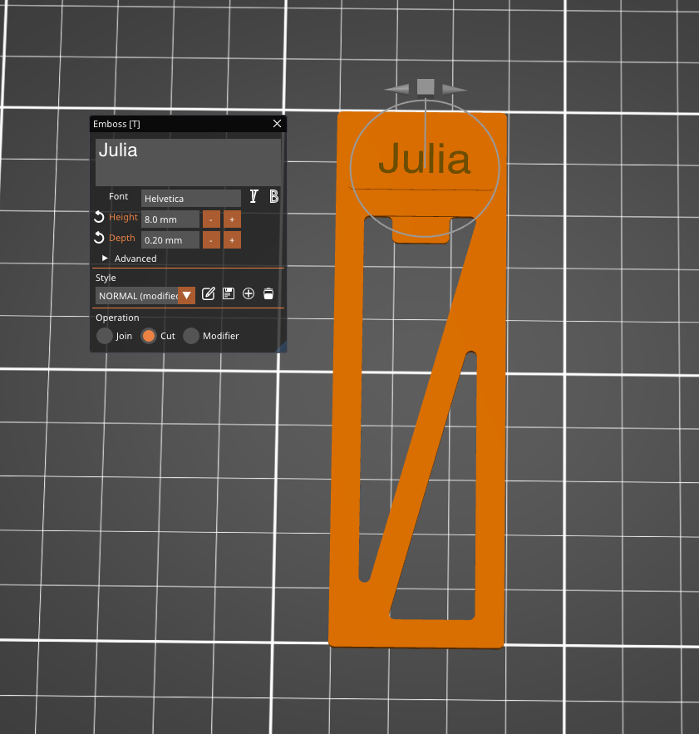This screenshot has height=734, width=699.
Task: Click the Julia text input box
Action: [x=188, y=162]
